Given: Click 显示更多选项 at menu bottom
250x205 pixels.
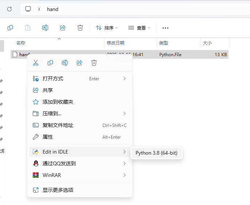Looking at the screenshot, I should point(80,190).
